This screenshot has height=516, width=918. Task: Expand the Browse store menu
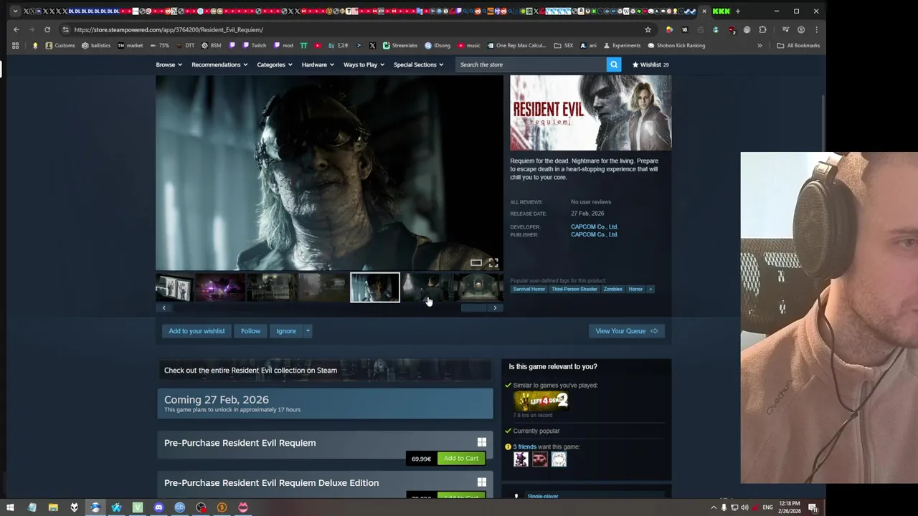point(169,64)
